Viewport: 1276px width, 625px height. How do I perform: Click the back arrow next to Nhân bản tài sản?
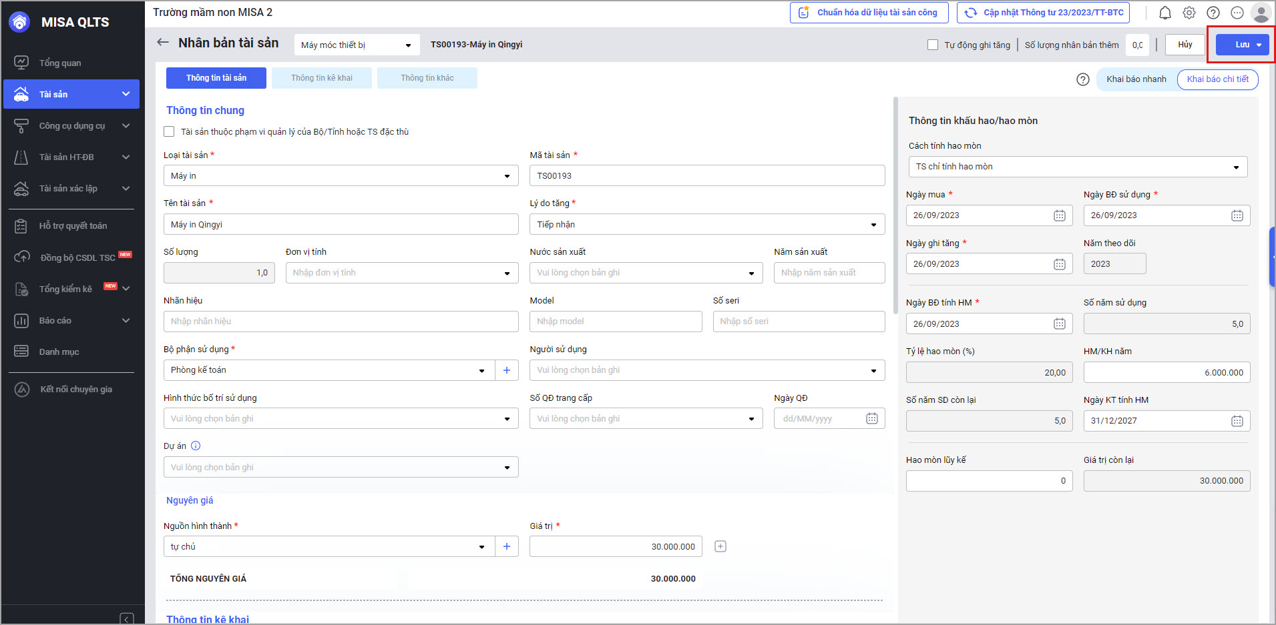[163, 43]
